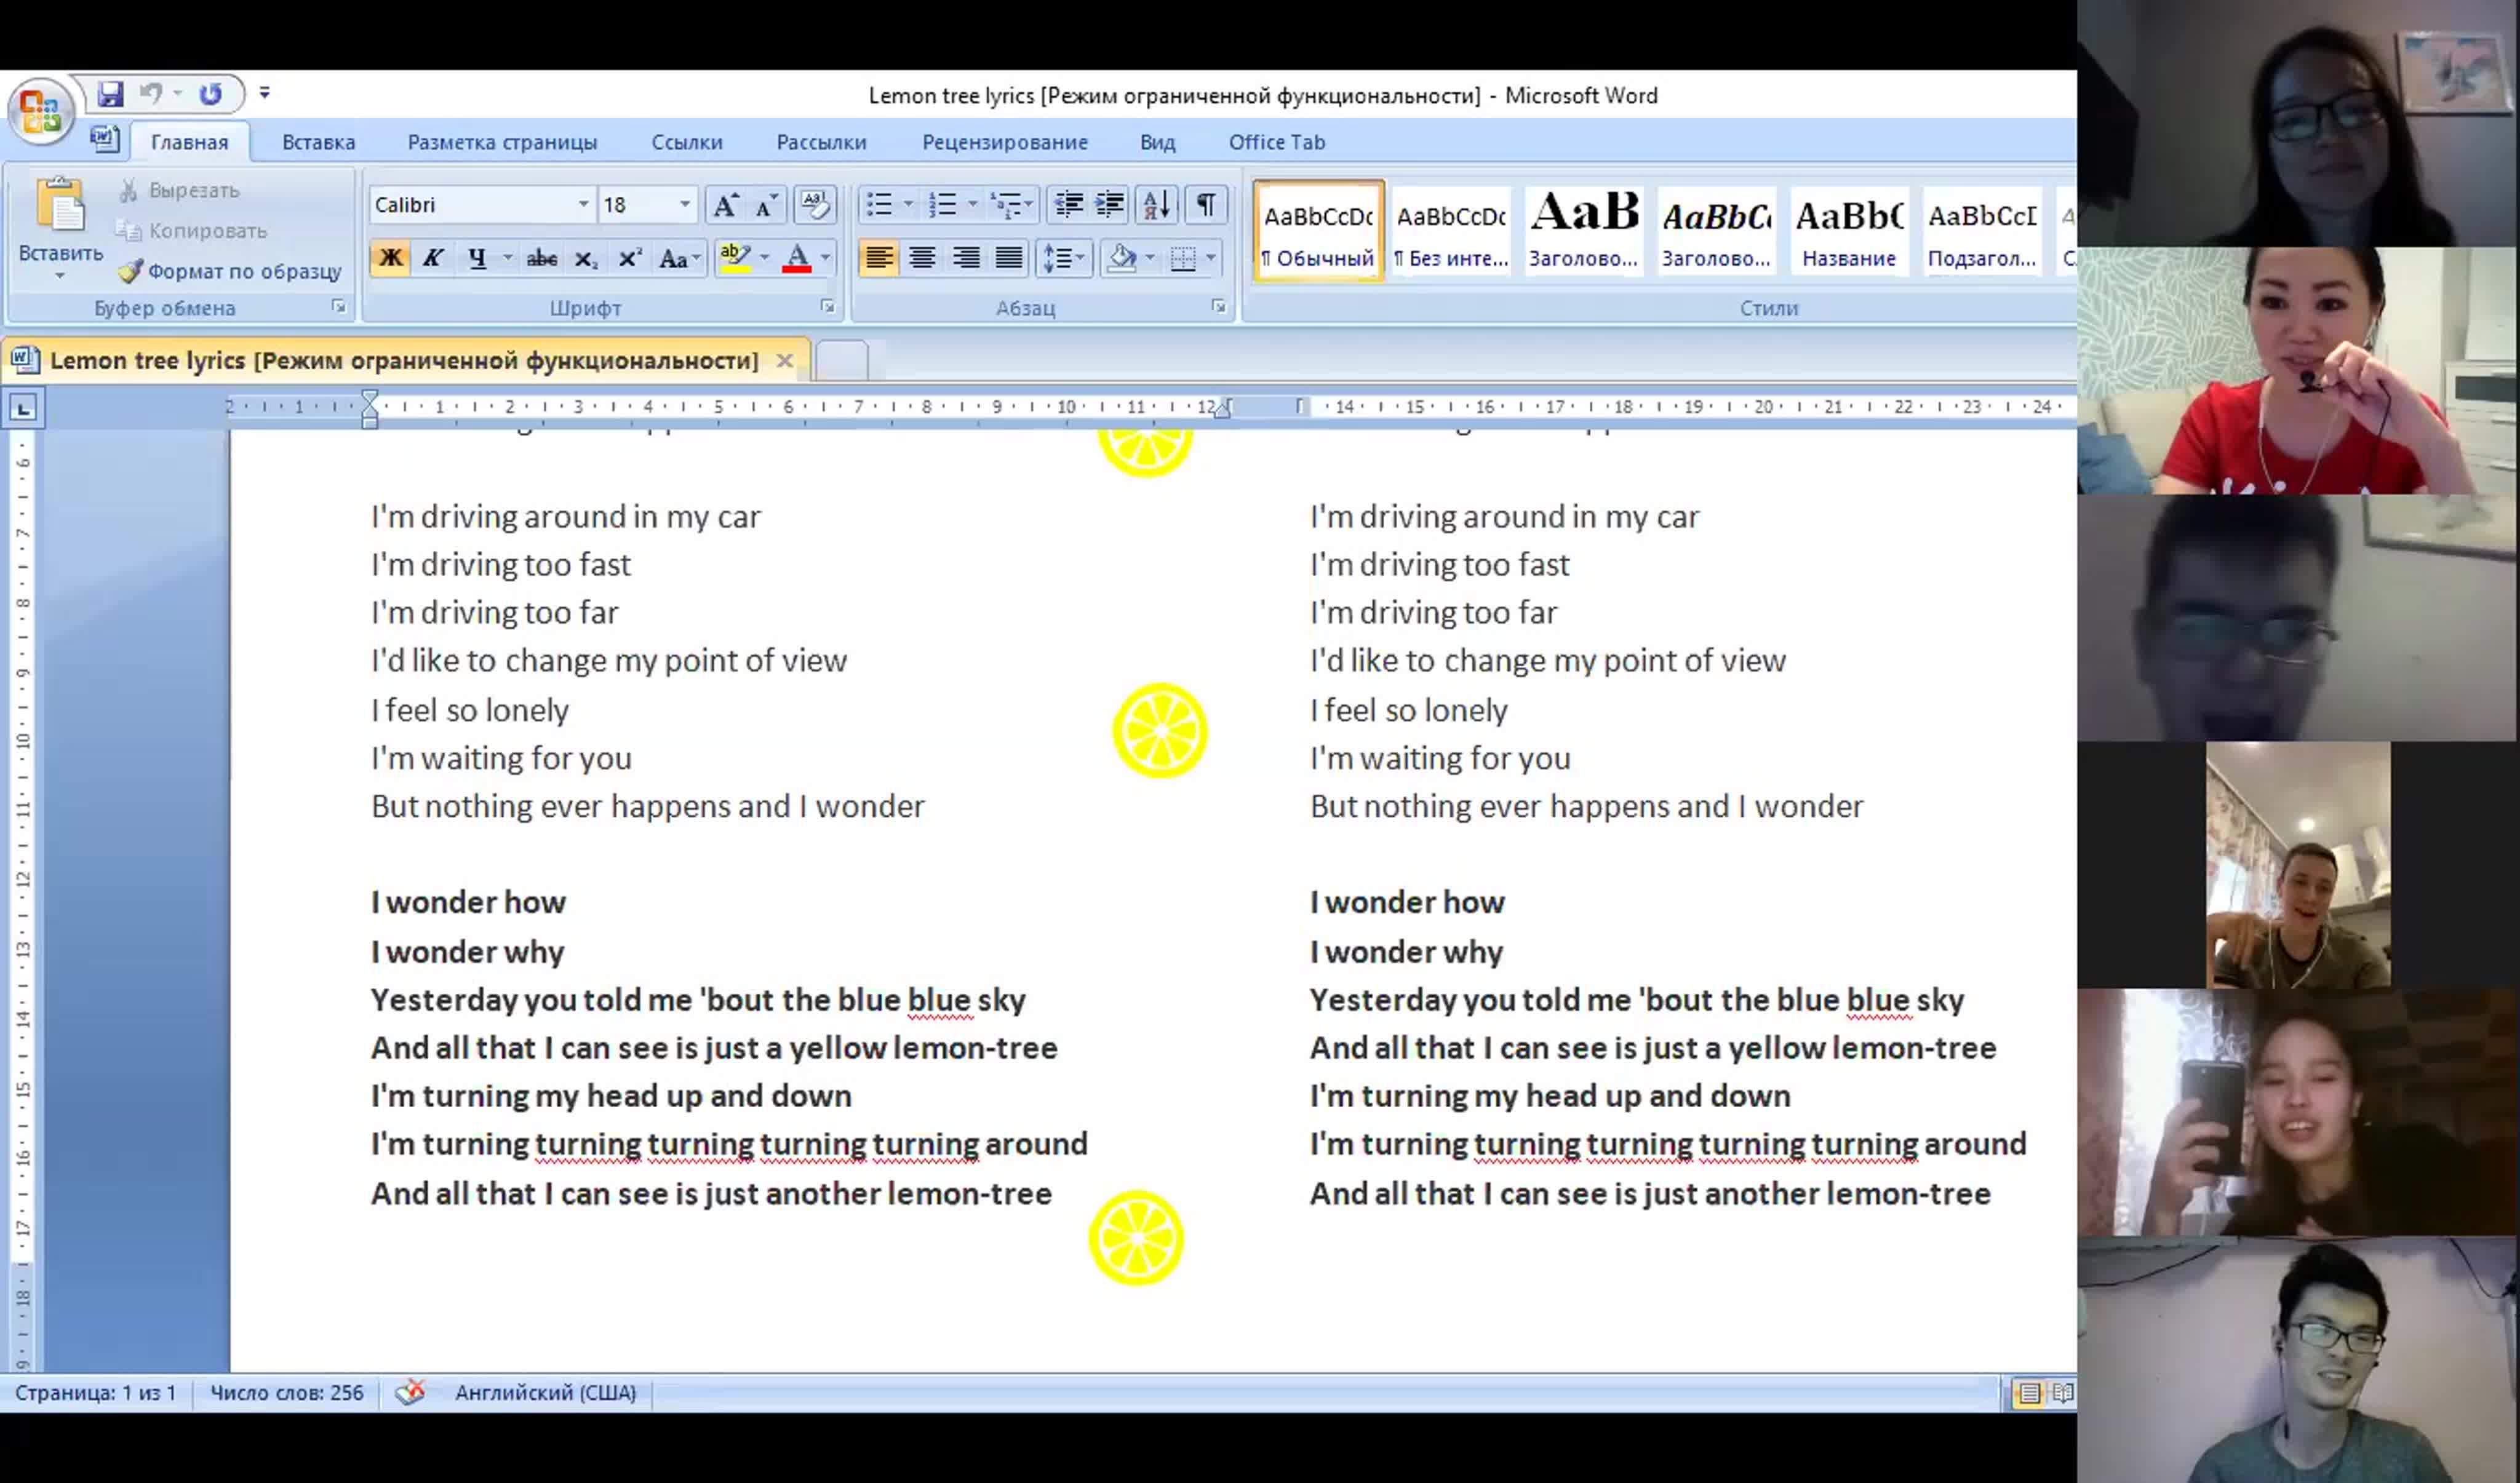Click Вырезать (Cut) button

180,190
